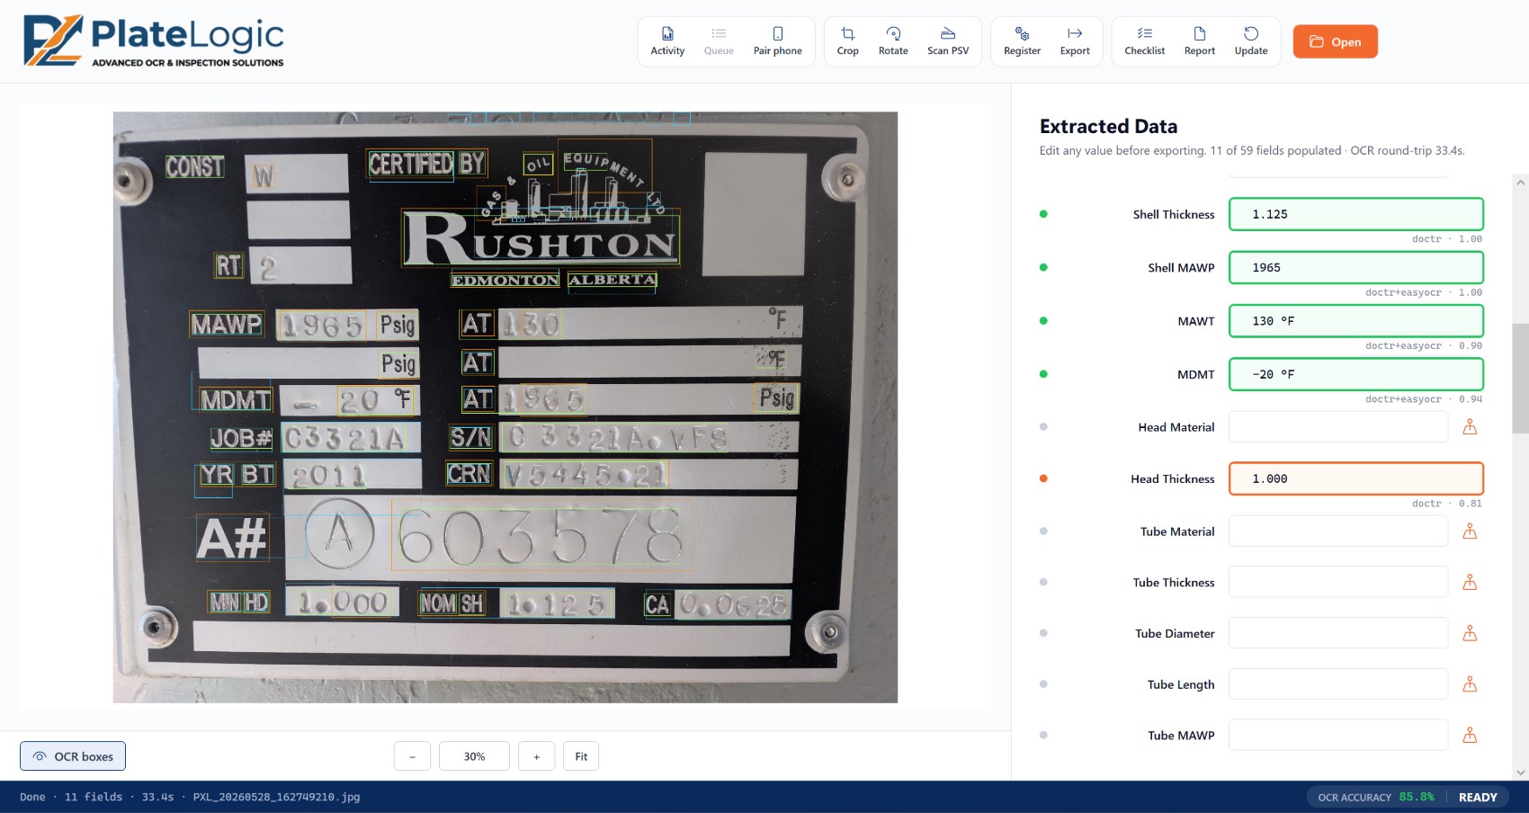Click the OCR ACCURACY 85.8% indicator

tap(1375, 797)
